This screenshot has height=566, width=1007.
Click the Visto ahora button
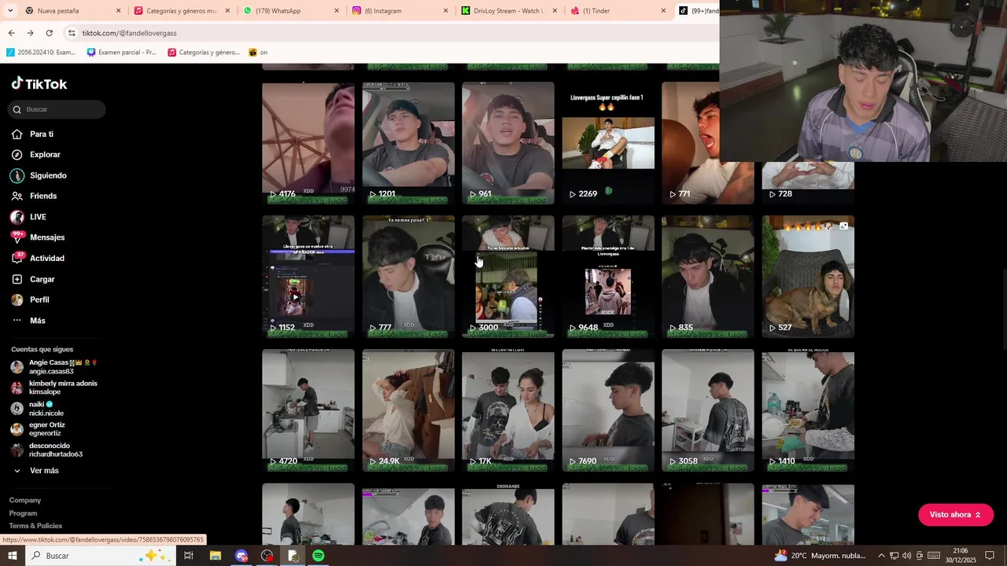point(956,515)
